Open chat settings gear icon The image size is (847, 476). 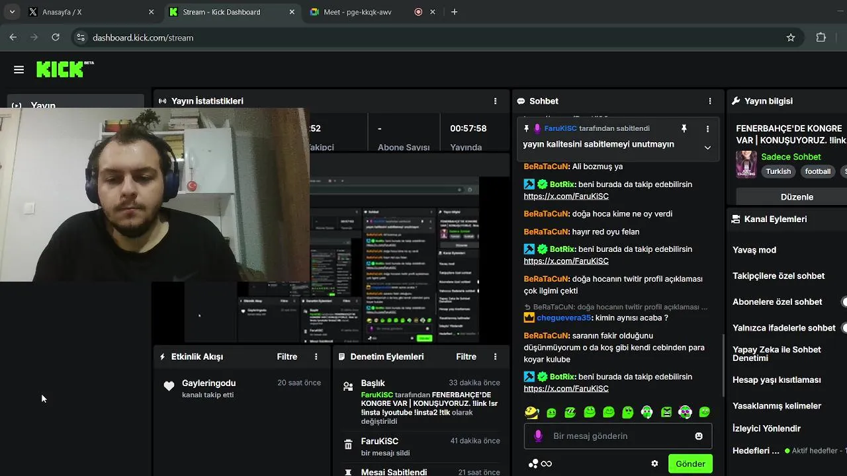(654, 463)
